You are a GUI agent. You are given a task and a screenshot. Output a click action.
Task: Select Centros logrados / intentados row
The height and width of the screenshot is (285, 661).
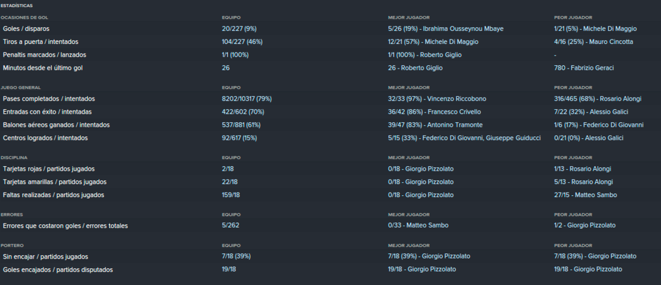(330, 138)
